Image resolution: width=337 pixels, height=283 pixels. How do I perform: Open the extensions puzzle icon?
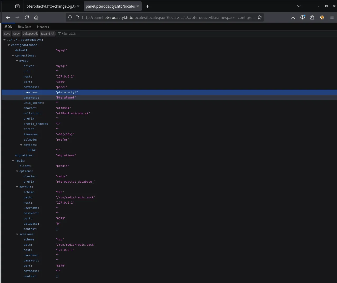point(312,17)
